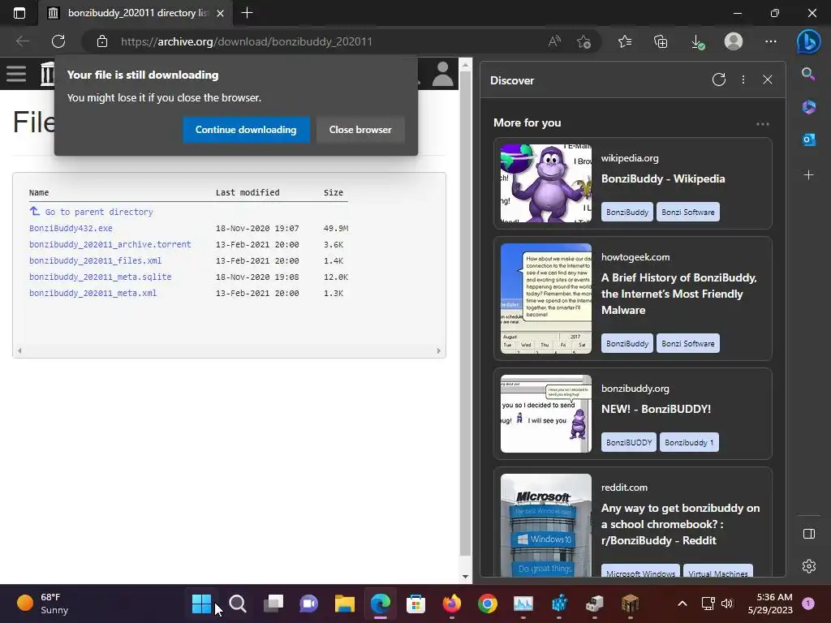Click the howtogeek article thumbnail
The image size is (831, 623).
pos(546,299)
